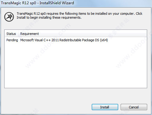Click the word 'Redistributable' in the requirement row

[x=70, y=40]
